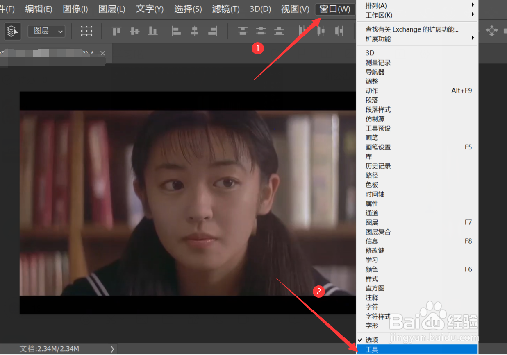507x355 pixels.
Task: Open the 视图(V) menu
Action: (x=295, y=9)
